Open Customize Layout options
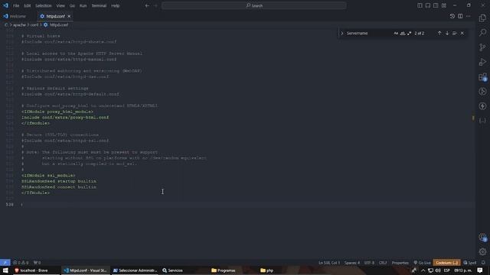Viewport: 490px width, 275px height. click(x=444, y=5)
